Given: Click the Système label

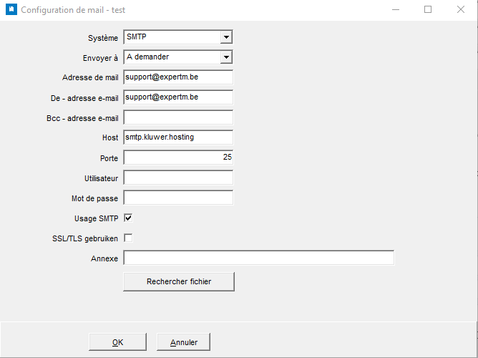Looking at the screenshot, I should pos(103,38).
